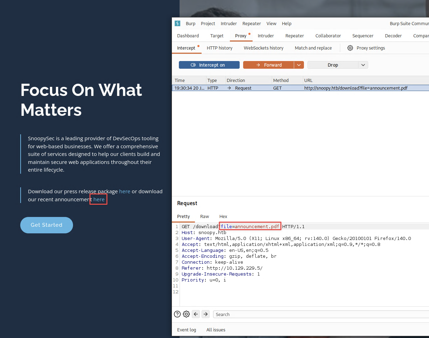
Task: Switch to the Target tab
Action: coord(217,36)
